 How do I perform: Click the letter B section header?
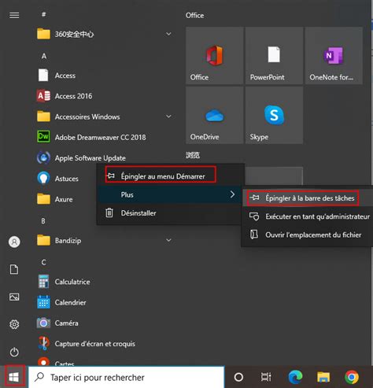click(43, 221)
